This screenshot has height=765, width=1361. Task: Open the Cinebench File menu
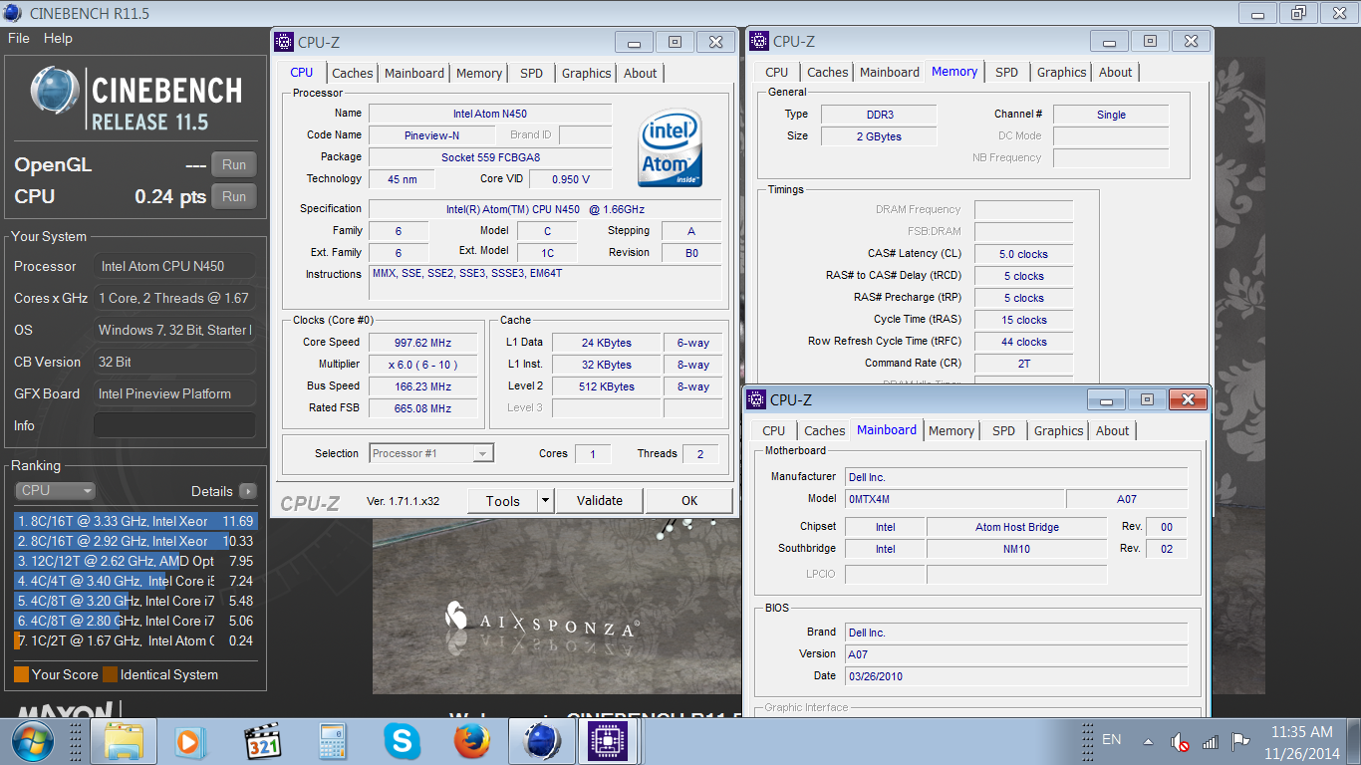(19, 38)
